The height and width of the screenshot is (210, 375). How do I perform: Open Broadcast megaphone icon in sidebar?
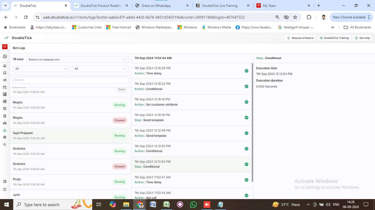(5, 80)
